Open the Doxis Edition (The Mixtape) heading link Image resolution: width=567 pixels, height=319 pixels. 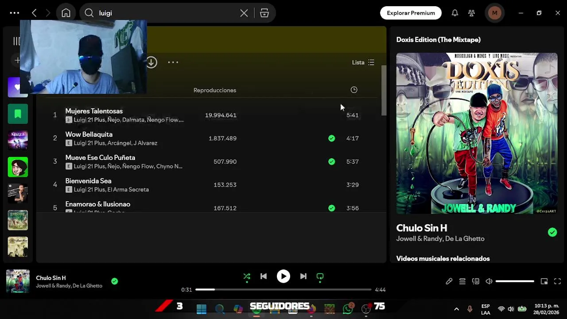click(438, 40)
